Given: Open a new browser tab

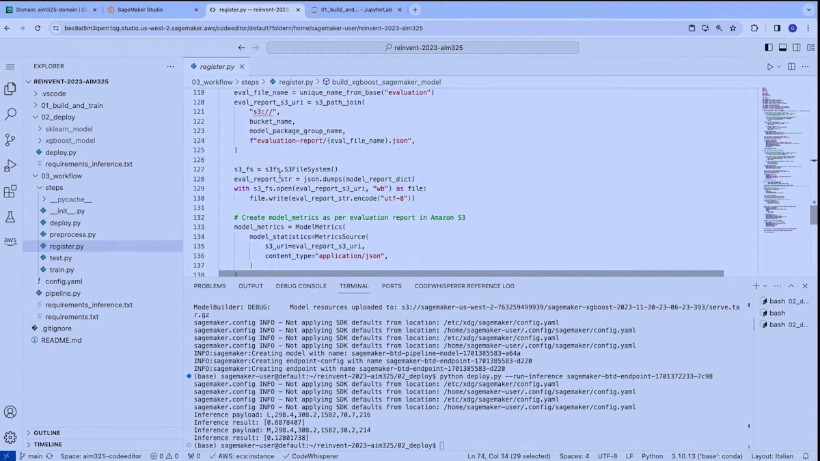Looking at the screenshot, I should coord(415,10).
